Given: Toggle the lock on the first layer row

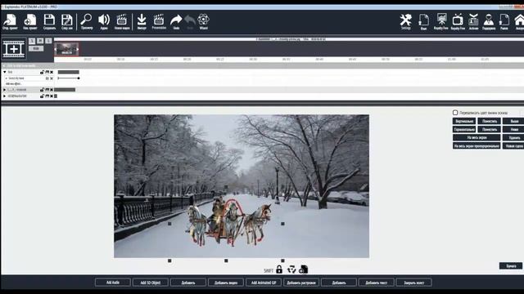Looking at the screenshot, I should point(42,72).
